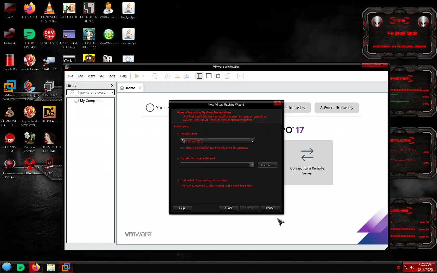Expand the power options dropdown arrow beside play
This screenshot has height=273, width=437.
point(143,76)
